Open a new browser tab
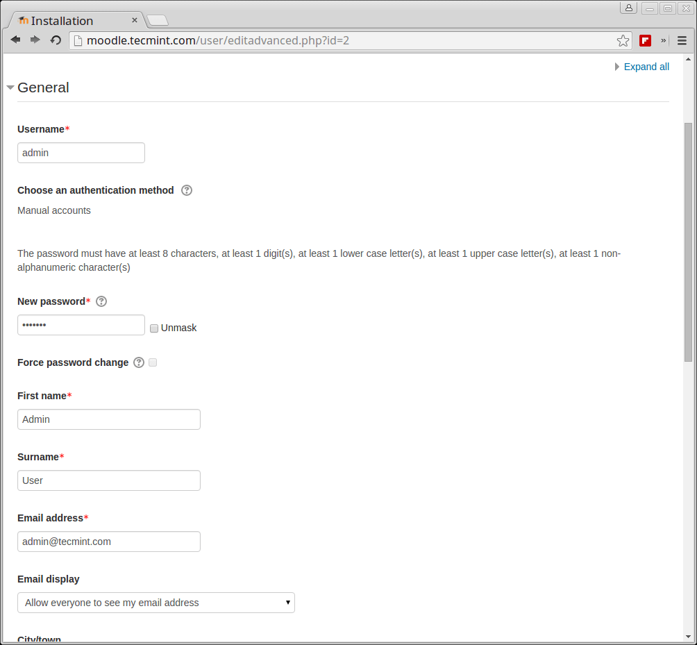This screenshot has height=645, width=697. pos(158,20)
